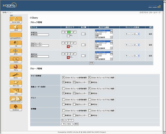This screenshot has height=134, width=166.
Task: Click the ログアウト link in the top bar
Action: pyautogui.click(x=144, y=12)
